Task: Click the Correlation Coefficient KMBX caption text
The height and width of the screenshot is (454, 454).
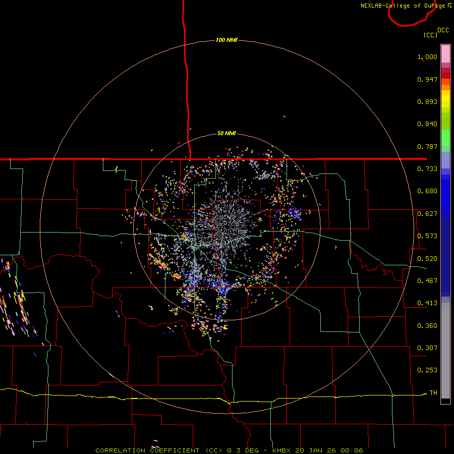Action: 229,450
